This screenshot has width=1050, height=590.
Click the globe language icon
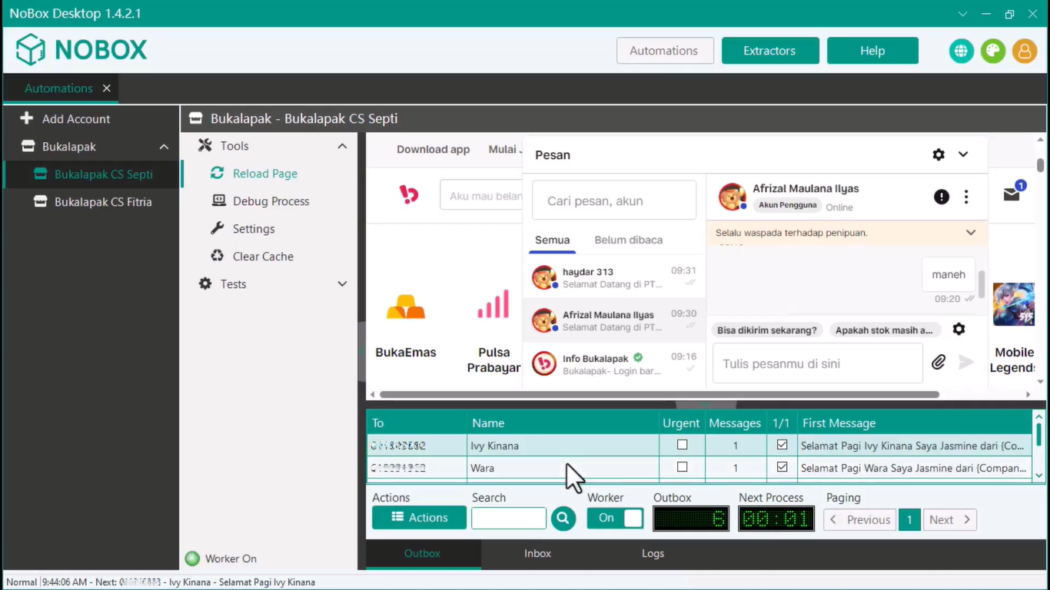tap(961, 51)
